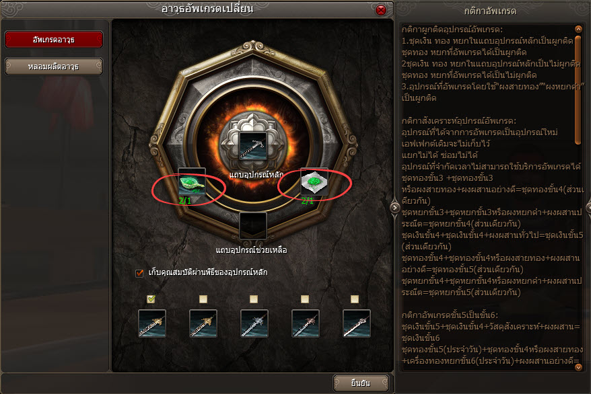Click the rules panel scroll down arrow

[579, 367]
